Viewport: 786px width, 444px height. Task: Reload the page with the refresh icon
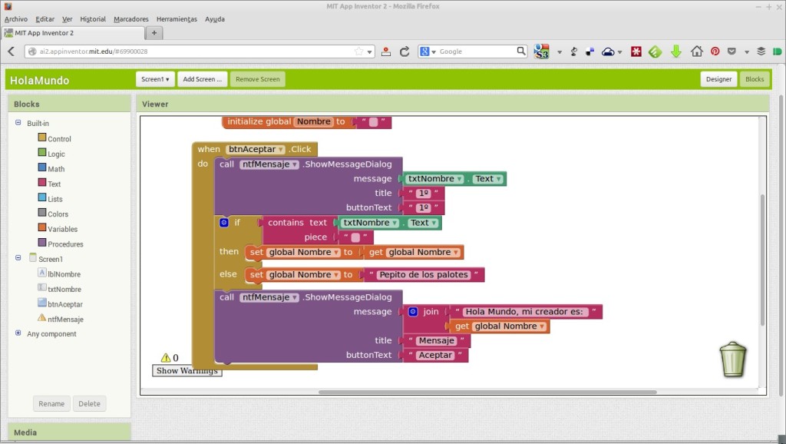tap(404, 51)
